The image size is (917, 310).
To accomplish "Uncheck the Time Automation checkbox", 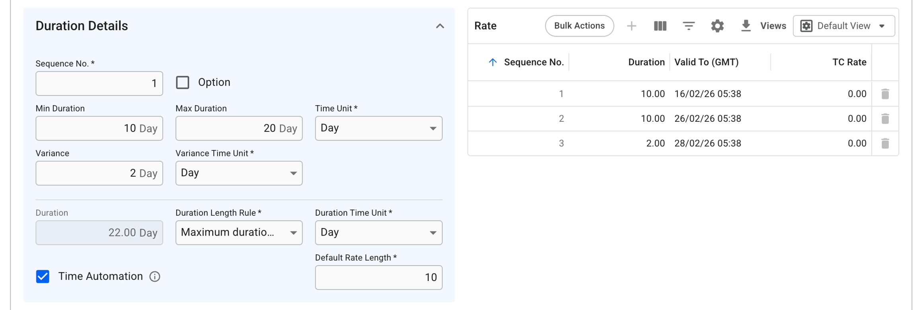I will (x=43, y=277).
